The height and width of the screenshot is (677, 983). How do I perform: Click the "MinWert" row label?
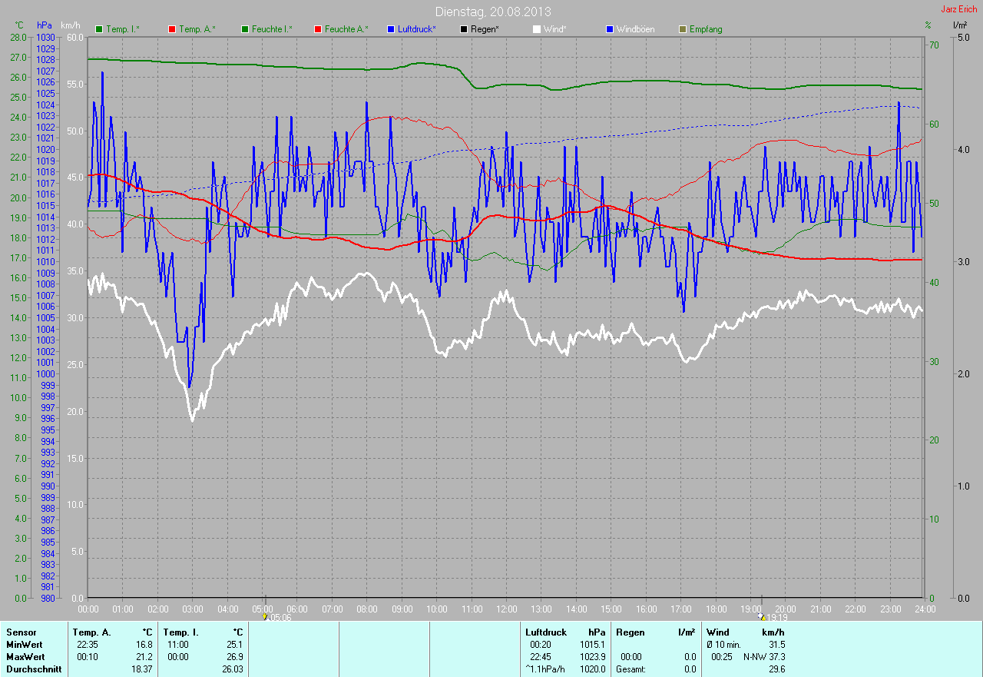click(x=25, y=645)
